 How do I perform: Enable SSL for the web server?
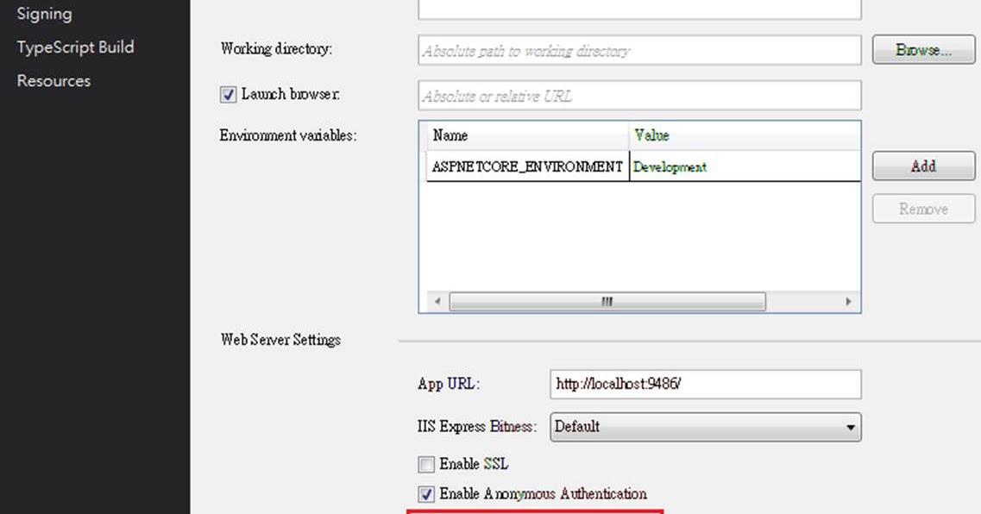426,464
